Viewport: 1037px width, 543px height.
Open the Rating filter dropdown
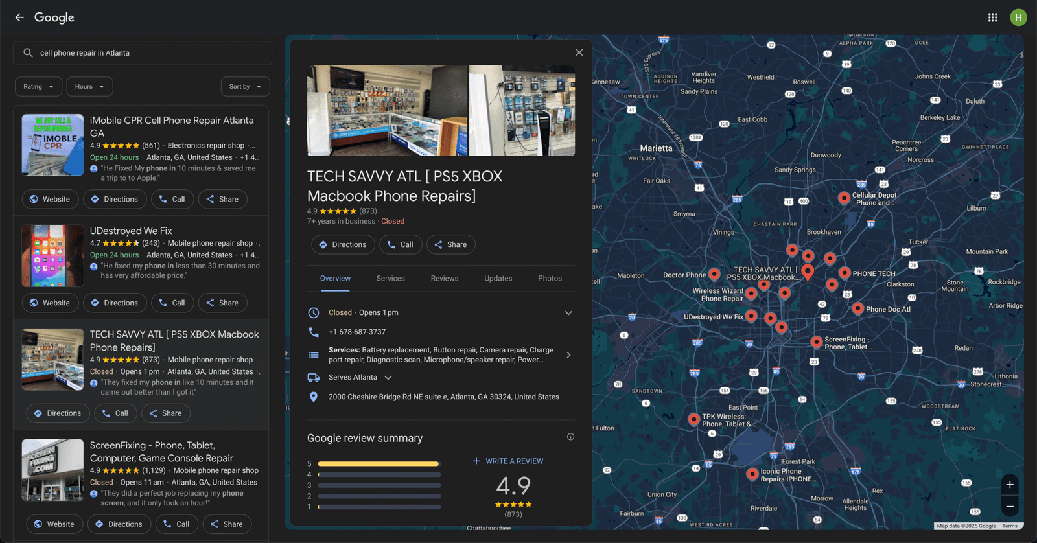39,87
